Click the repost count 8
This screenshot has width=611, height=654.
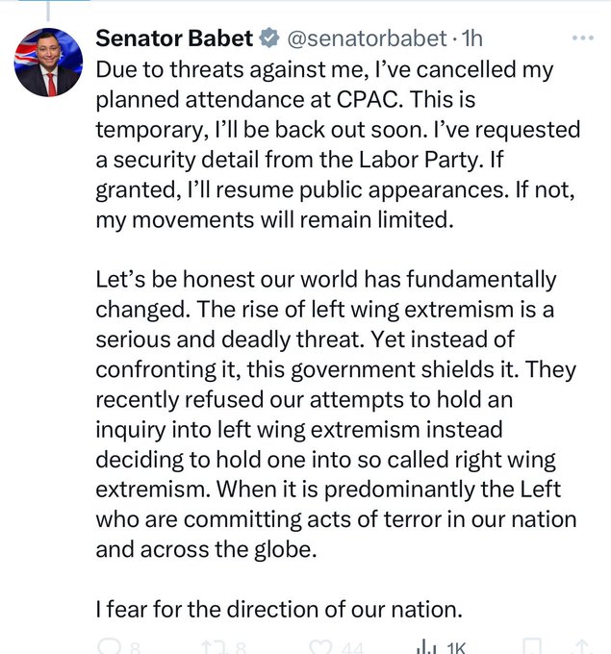(x=240, y=648)
